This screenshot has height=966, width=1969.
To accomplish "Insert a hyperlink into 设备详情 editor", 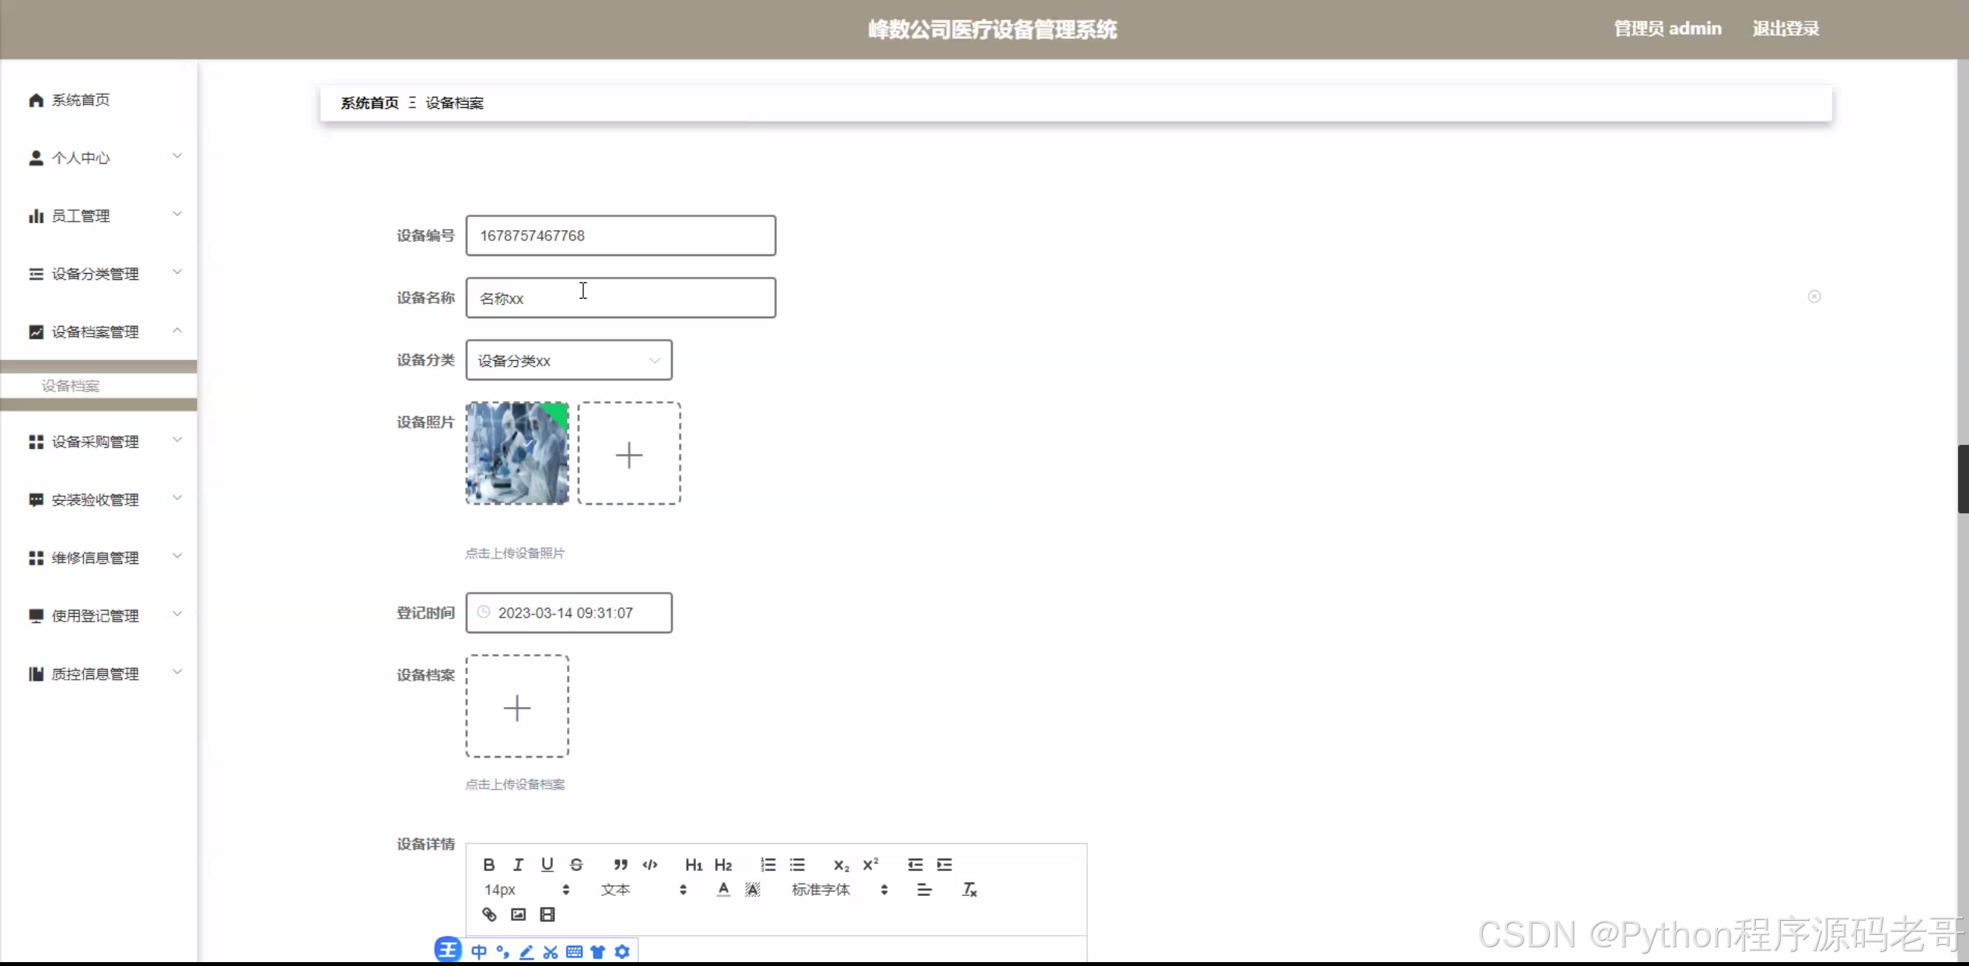I will (489, 914).
